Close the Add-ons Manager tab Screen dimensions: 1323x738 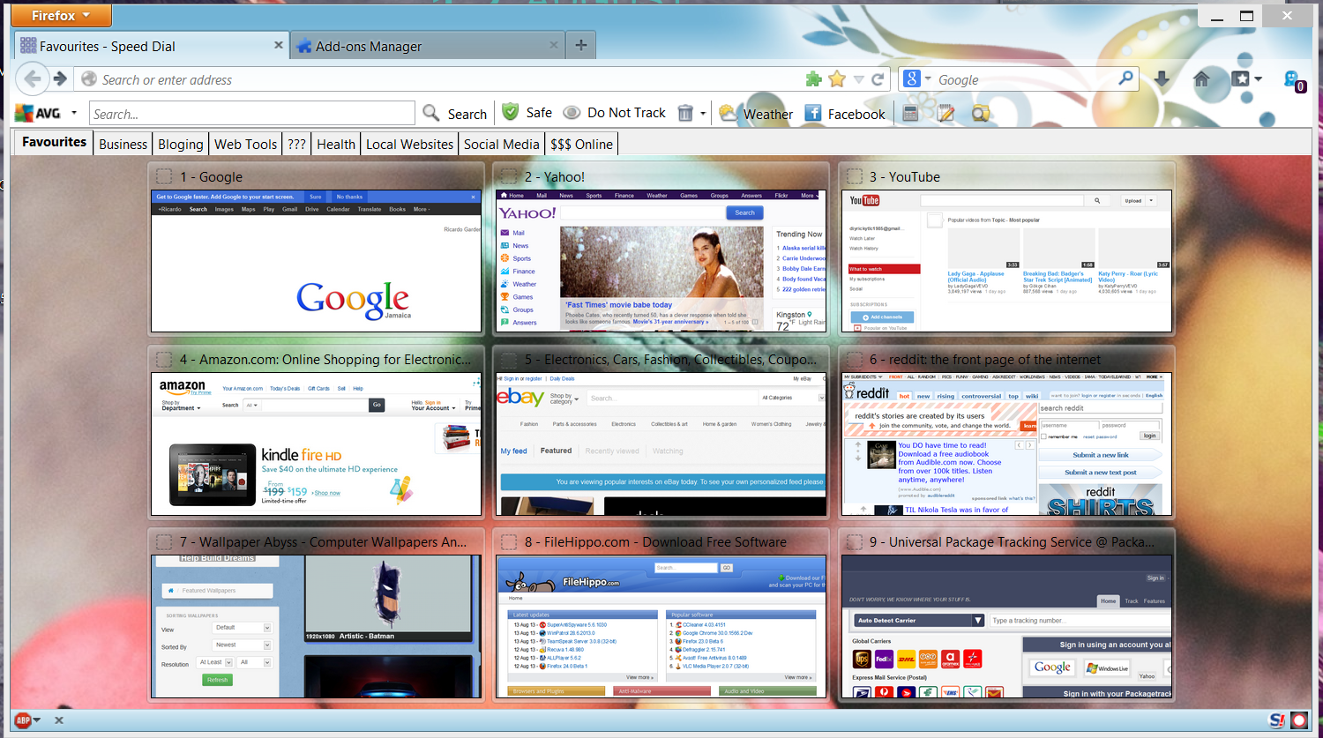coord(555,45)
